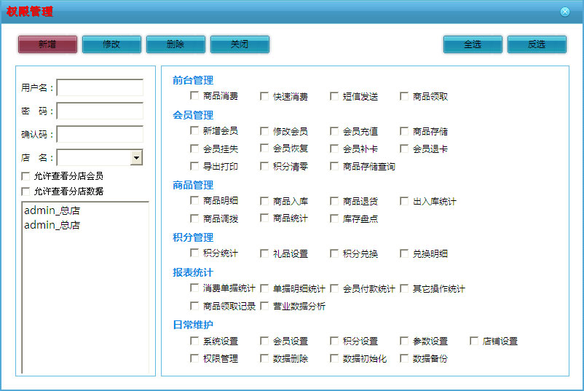Click the 删除 button
Screen dimensions: 584x391
point(175,44)
